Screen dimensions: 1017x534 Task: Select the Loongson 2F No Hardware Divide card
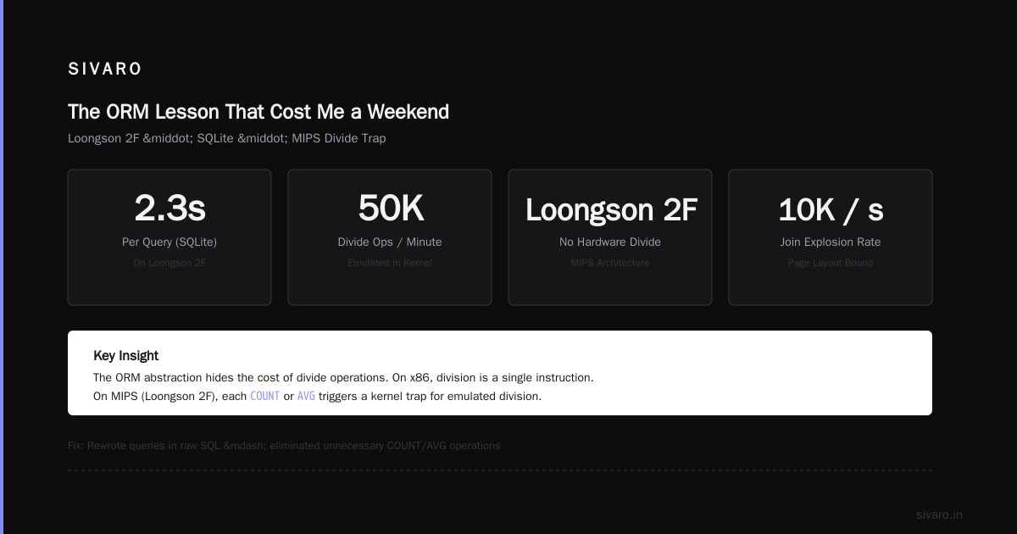click(610, 237)
